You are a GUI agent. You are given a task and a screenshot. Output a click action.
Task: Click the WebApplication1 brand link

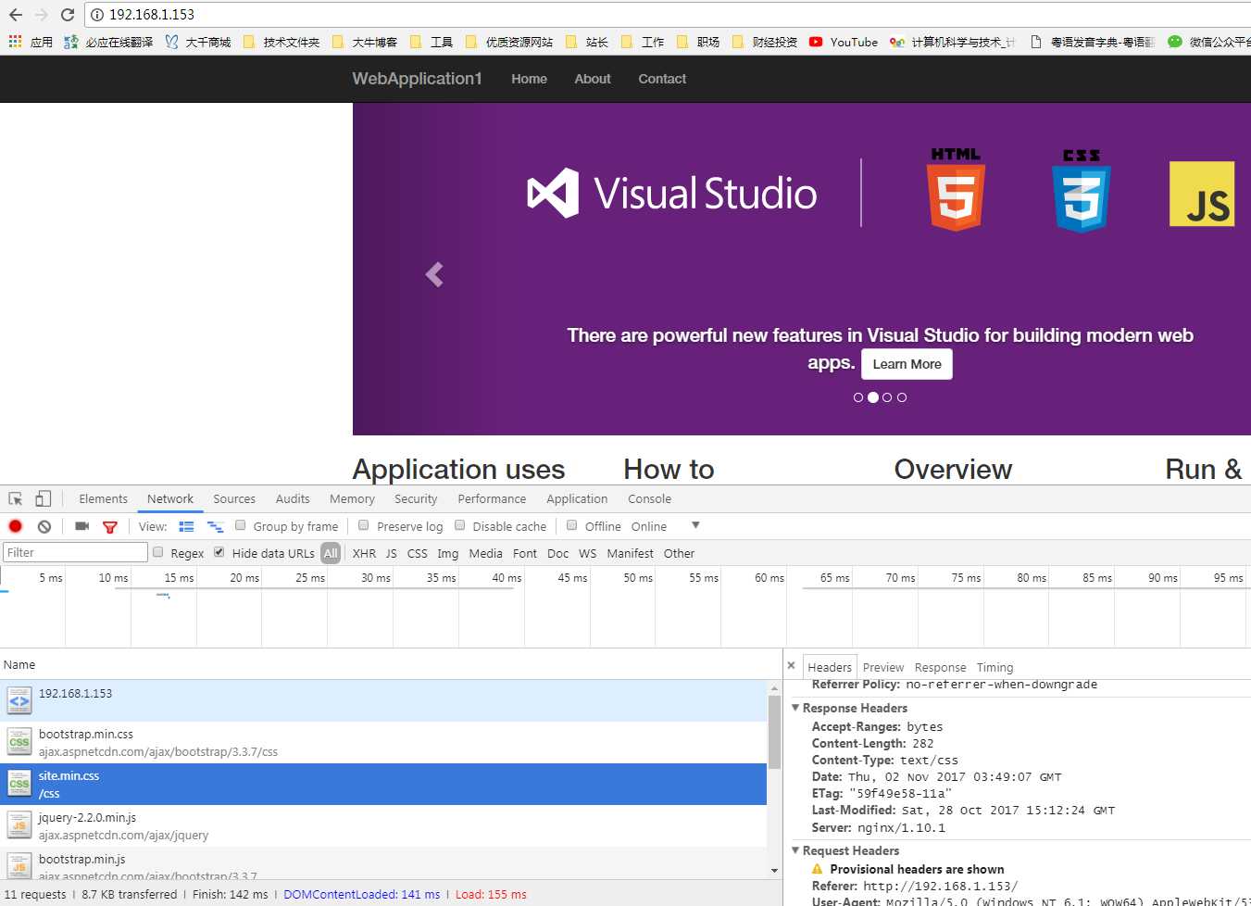click(x=417, y=79)
